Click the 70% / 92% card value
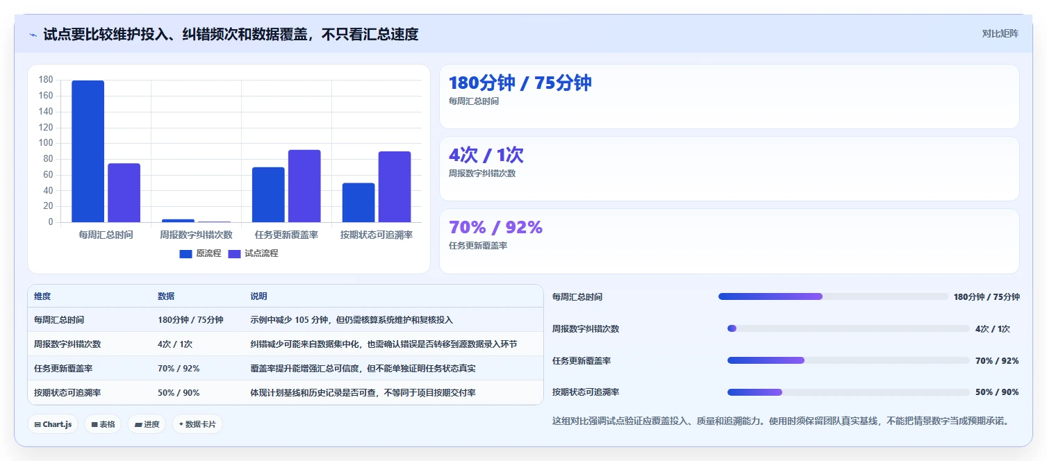This screenshot has width=1047, height=461. click(x=495, y=227)
